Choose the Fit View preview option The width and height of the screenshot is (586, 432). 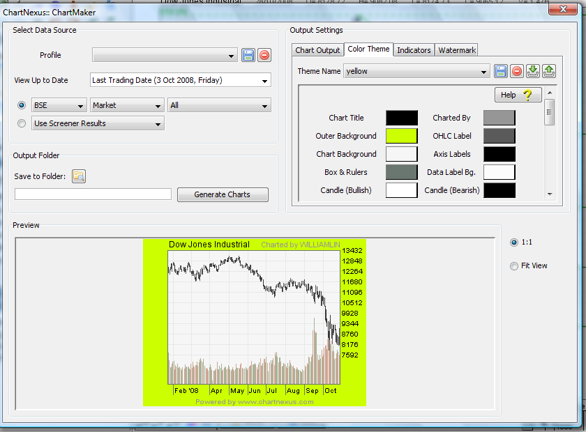pos(514,265)
